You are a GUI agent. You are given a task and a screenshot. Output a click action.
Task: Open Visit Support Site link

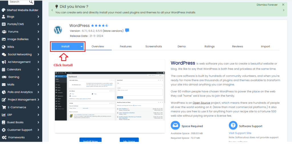click(x=240, y=133)
